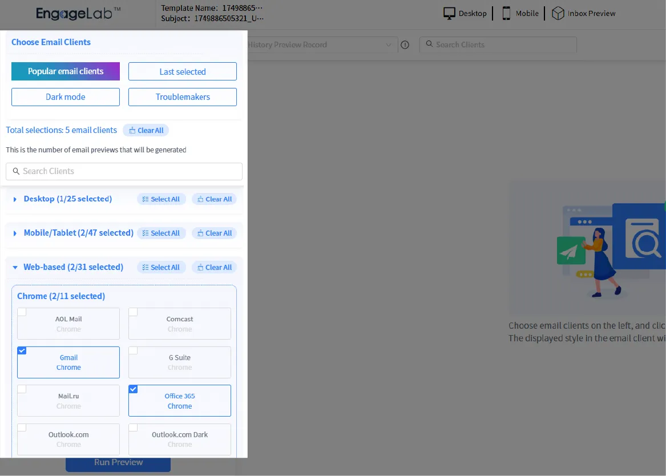Screen dimensions: 666x476
Task: Click the trash icon on main Clear All
Action: [132, 130]
